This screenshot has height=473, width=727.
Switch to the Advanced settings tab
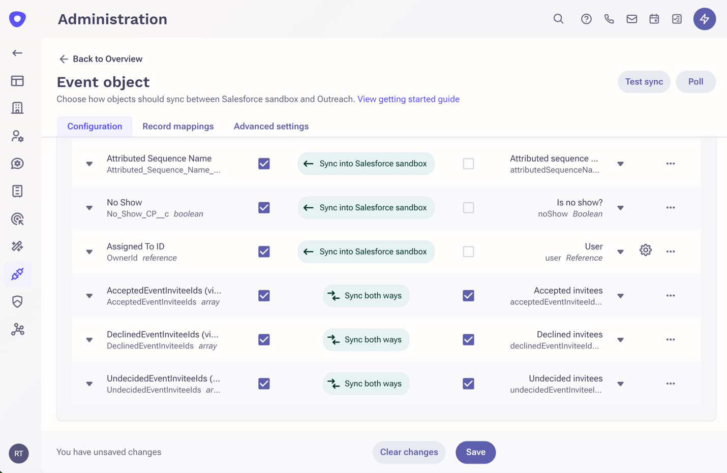click(271, 126)
